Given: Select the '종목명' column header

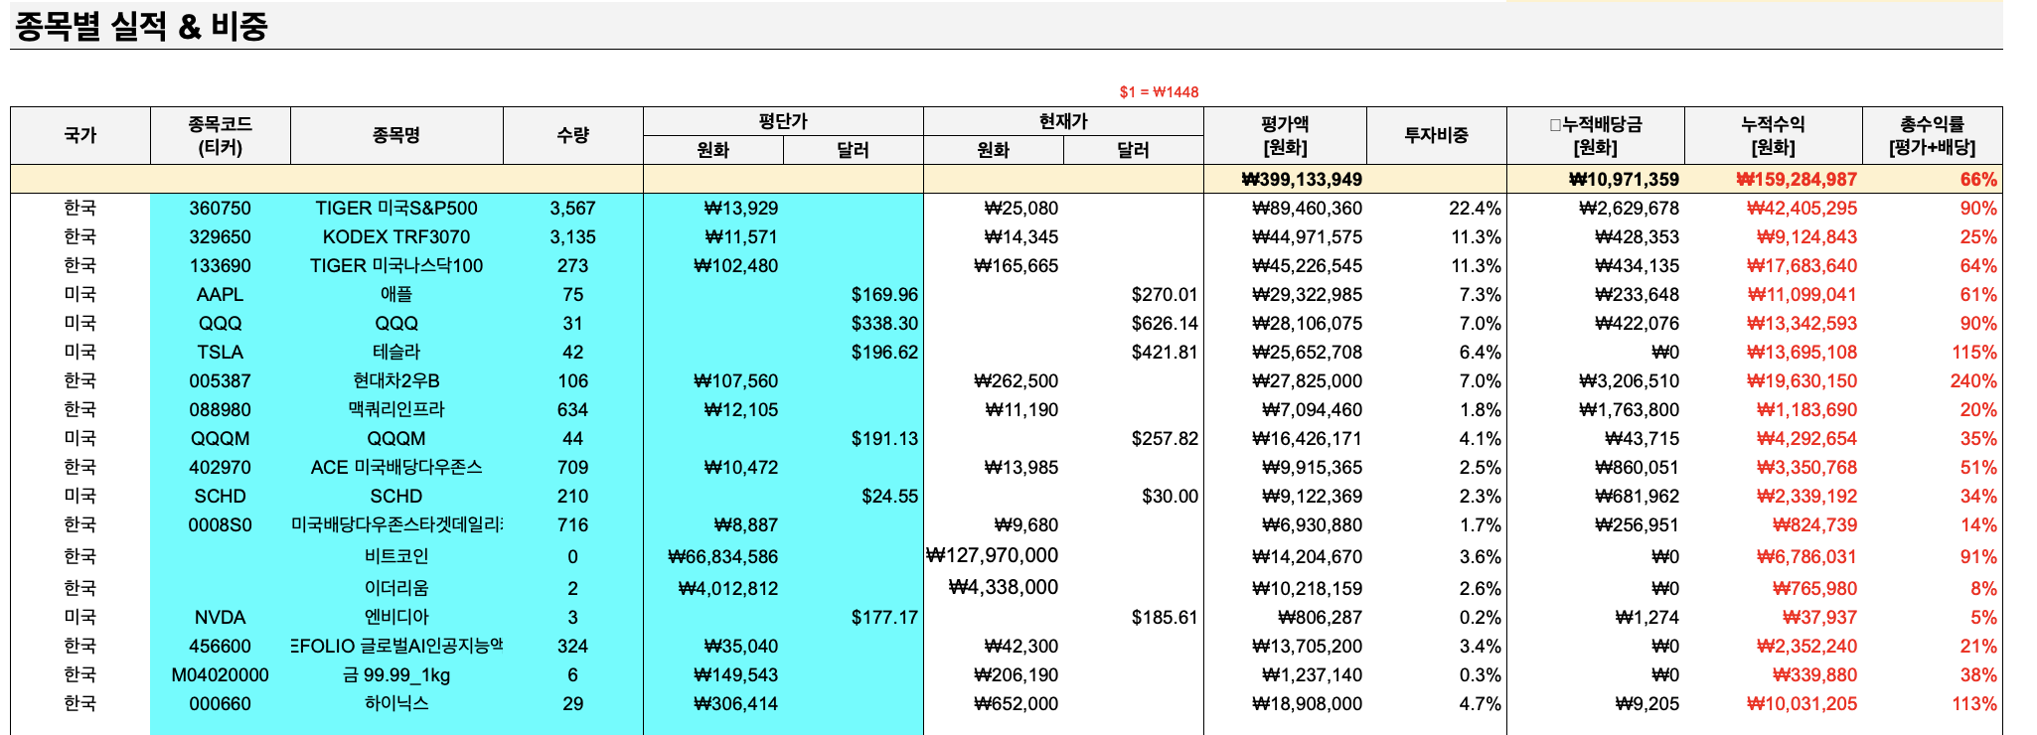Looking at the screenshot, I should coord(396,135).
